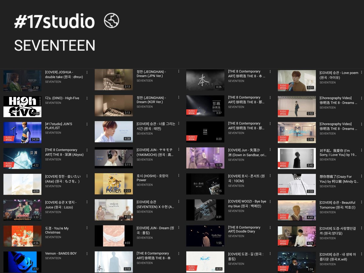Open options menu for Dream KOR Ver.

pyautogui.click(x=179, y=98)
